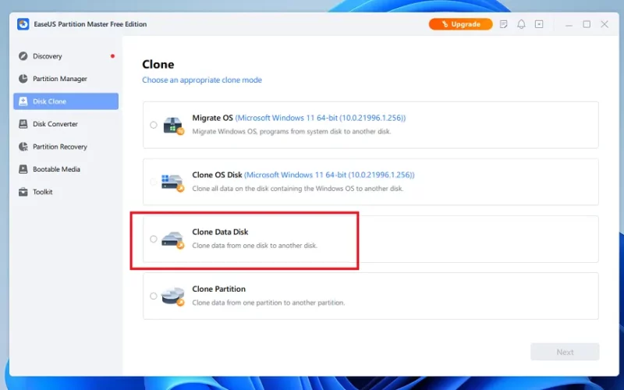Select the Migrate OS radio button

click(x=153, y=125)
